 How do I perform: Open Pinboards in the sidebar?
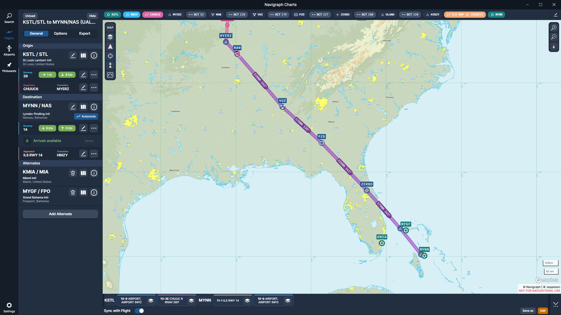[9, 67]
